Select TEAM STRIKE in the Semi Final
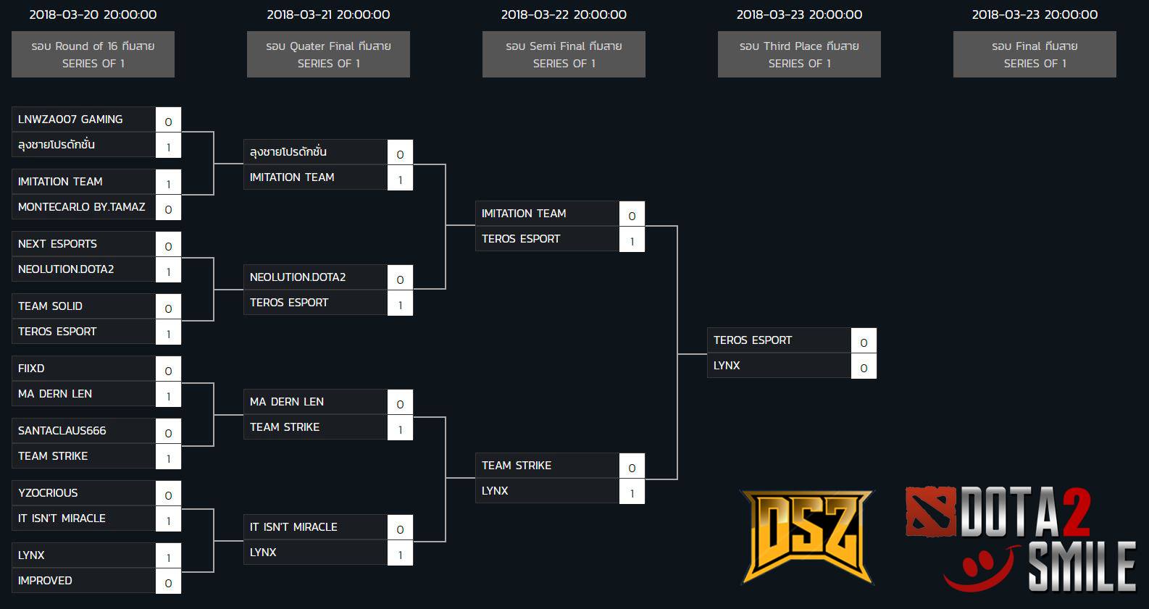The height and width of the screenshot is (609, 1149). (x=547, y=466)
